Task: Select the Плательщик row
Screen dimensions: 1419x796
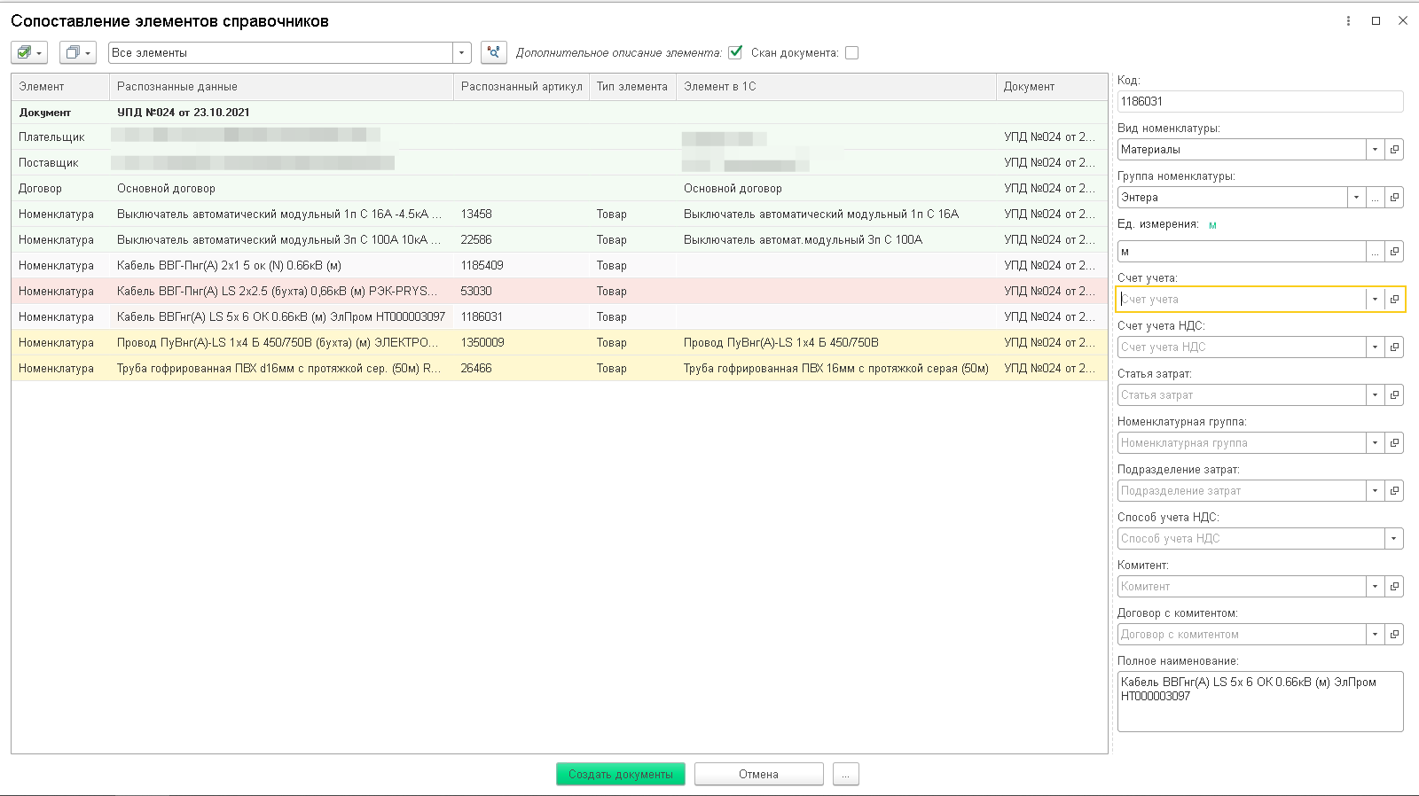Action: coord(560,137)
